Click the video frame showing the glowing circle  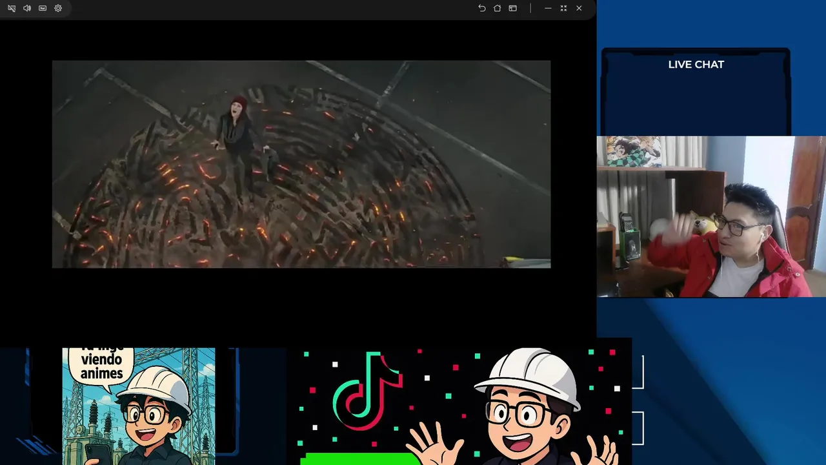pos(301,164)
